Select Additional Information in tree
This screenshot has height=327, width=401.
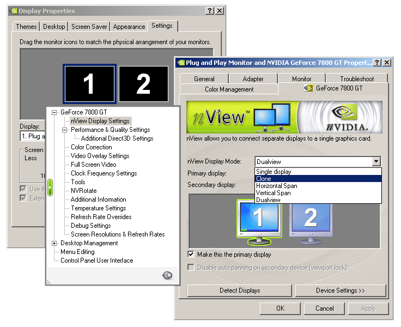click(99, 199)
